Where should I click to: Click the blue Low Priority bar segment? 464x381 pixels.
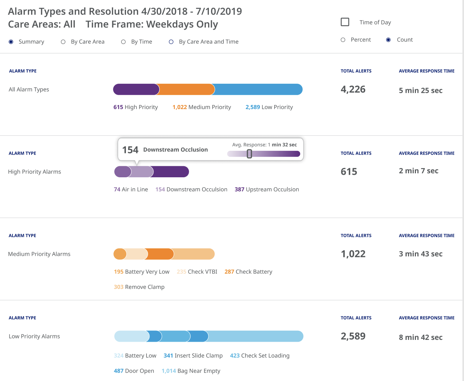click(x=258, y=90)
